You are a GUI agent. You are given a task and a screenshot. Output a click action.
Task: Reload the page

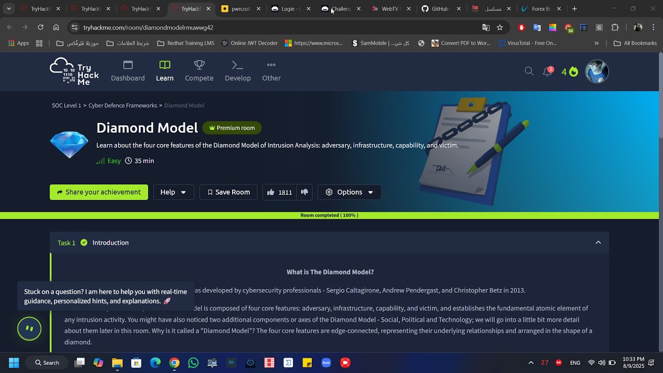40,27
